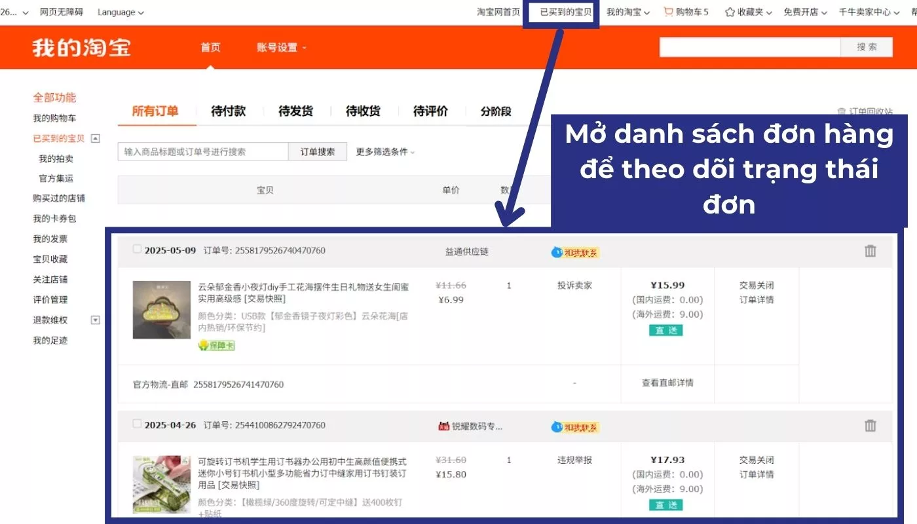Image resolution: width=917 pixels, height=524 pixels.
Task: Switch to the 待评价 pending review tab
Action: point(430,111)
